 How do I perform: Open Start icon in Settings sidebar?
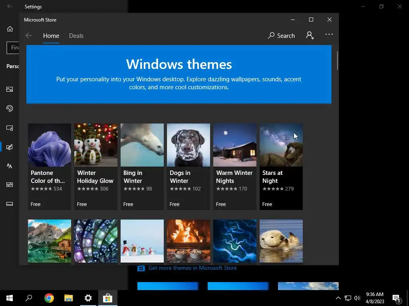[10, 185]
